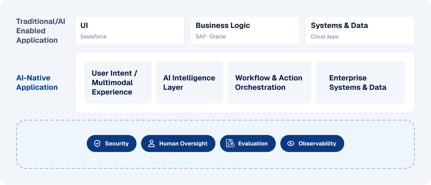Screen dimensions: 431x185
Task: Click the person icon in Human Oversight
Action: [152, 144]
